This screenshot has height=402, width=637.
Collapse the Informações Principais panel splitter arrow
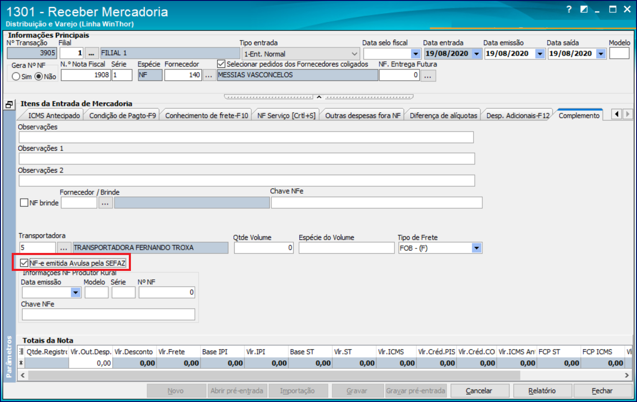coord(319,97)
